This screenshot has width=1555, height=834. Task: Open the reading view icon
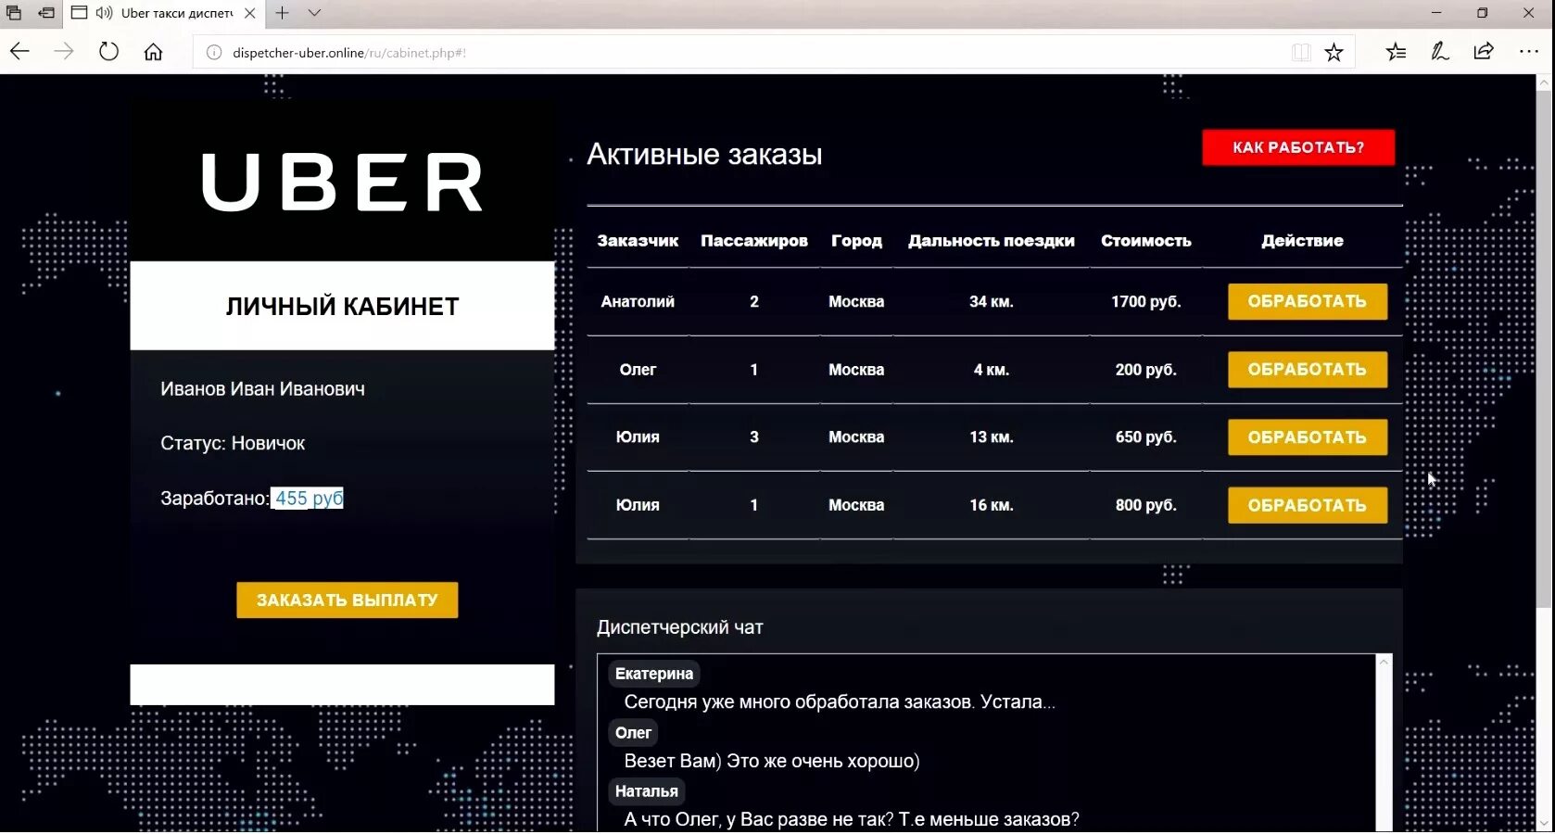1300,53
